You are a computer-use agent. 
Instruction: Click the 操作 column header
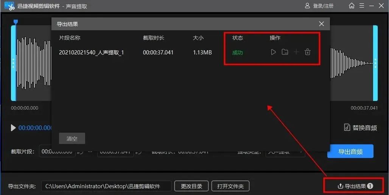coord(275,38)
